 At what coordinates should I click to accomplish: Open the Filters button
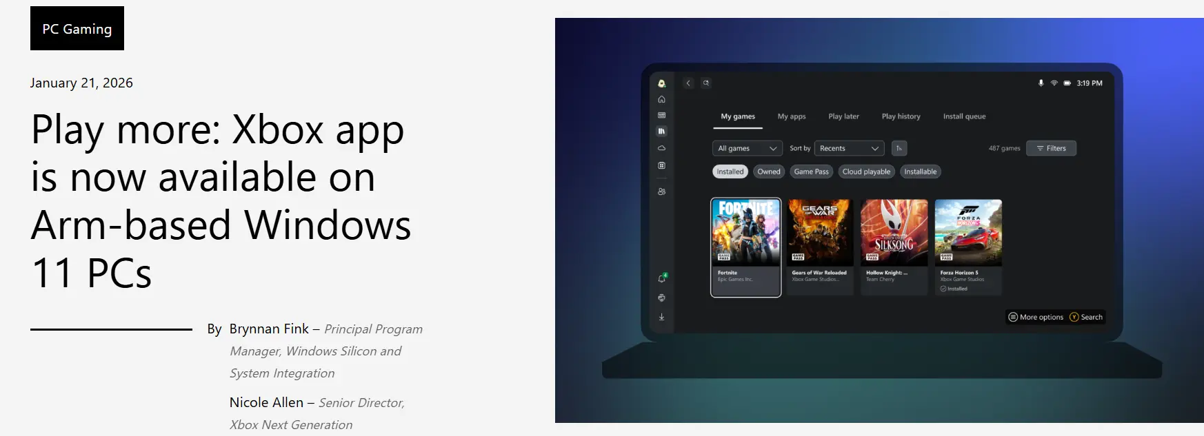1051,148
